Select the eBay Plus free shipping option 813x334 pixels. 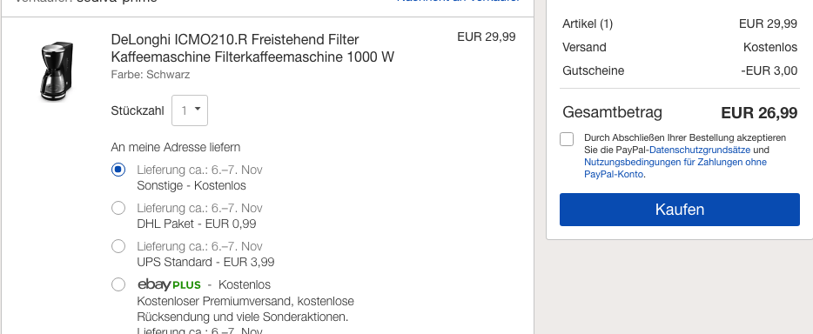[x=118, y=284]
